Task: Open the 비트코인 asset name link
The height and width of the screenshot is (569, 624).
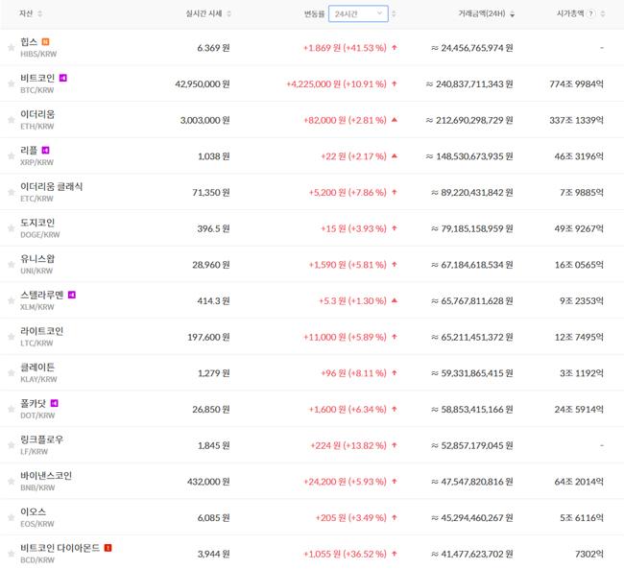Action: (x=37, y=78)
